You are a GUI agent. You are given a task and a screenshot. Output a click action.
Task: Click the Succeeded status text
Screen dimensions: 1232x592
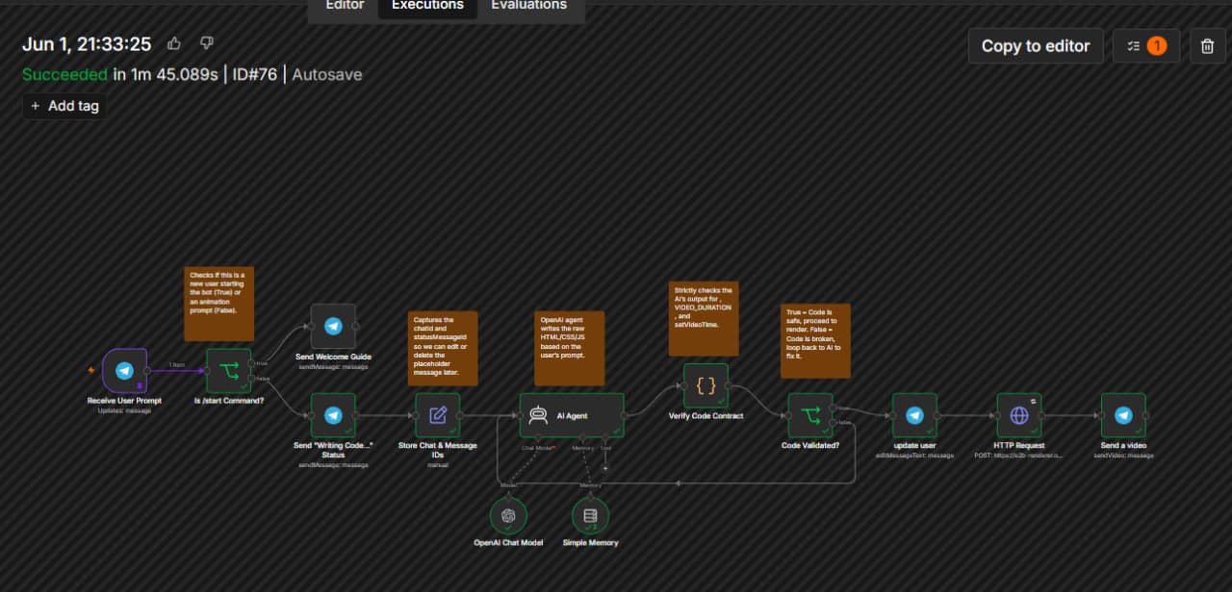point(64,74)
